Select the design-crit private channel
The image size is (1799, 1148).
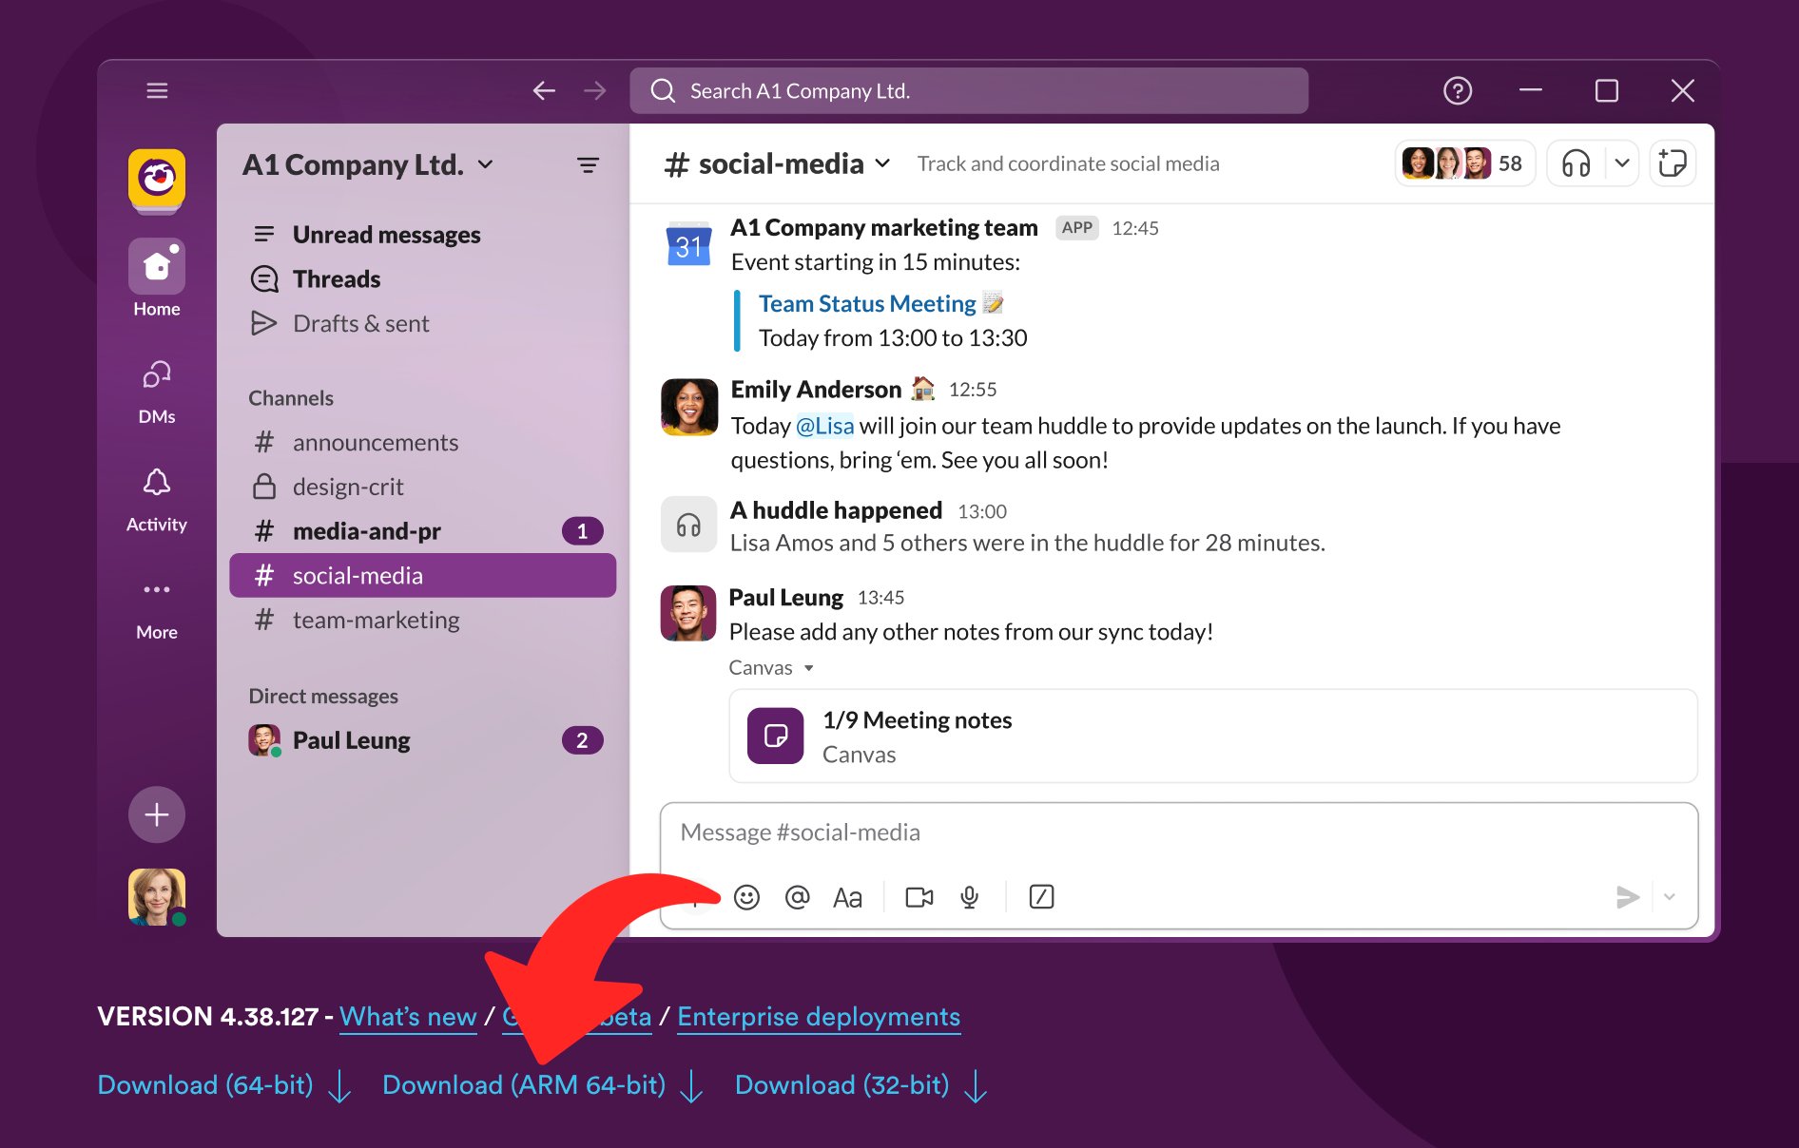click(423, 487)
